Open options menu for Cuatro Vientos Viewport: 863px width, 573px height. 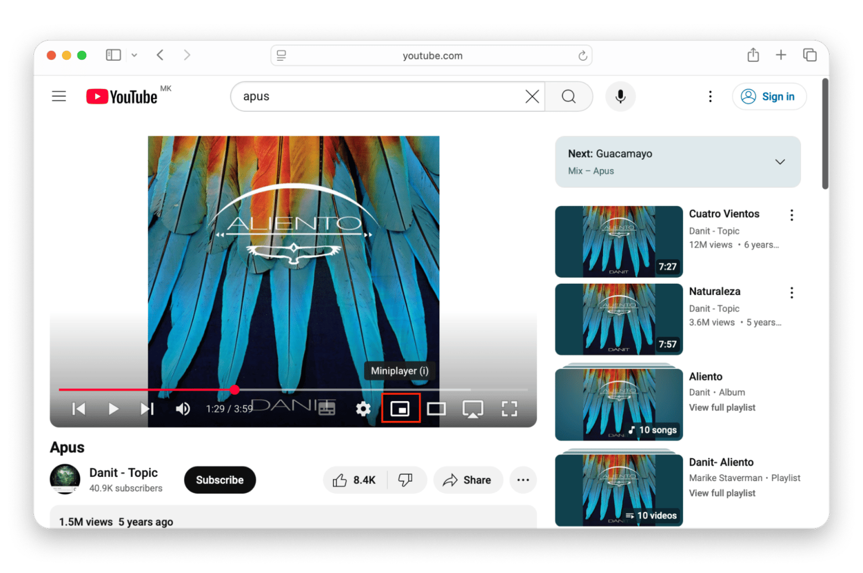pos(792,215)
